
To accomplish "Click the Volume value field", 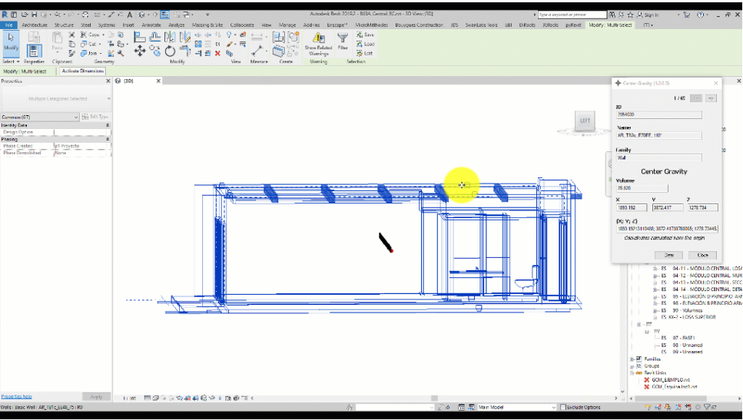I will [x=642, y=188].
